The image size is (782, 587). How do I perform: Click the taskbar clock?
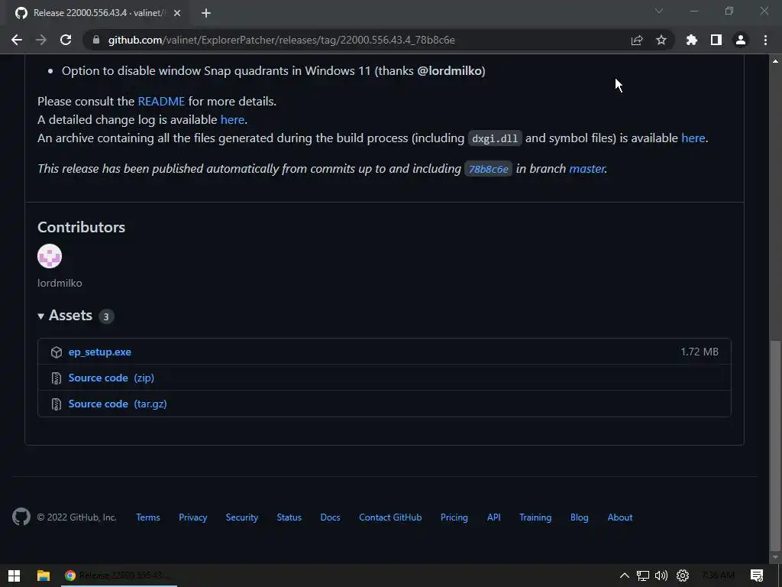click(x=718, y=576)
